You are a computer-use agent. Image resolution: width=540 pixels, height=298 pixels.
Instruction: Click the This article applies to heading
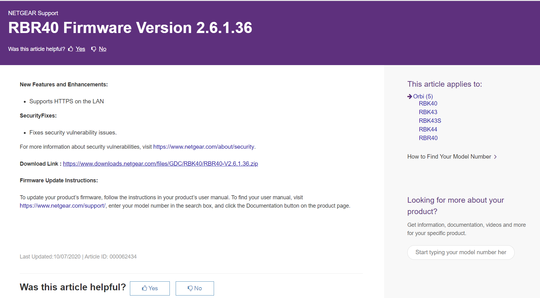click(444, 84)
